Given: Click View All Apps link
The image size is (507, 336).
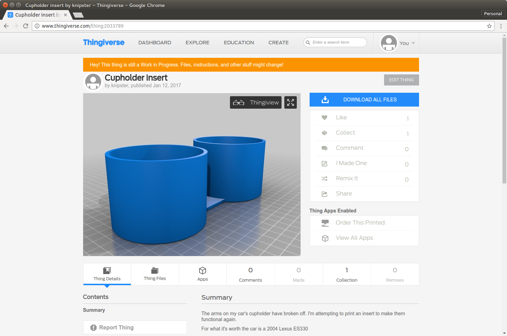Looking at the screenshot, I should [354, 238].
